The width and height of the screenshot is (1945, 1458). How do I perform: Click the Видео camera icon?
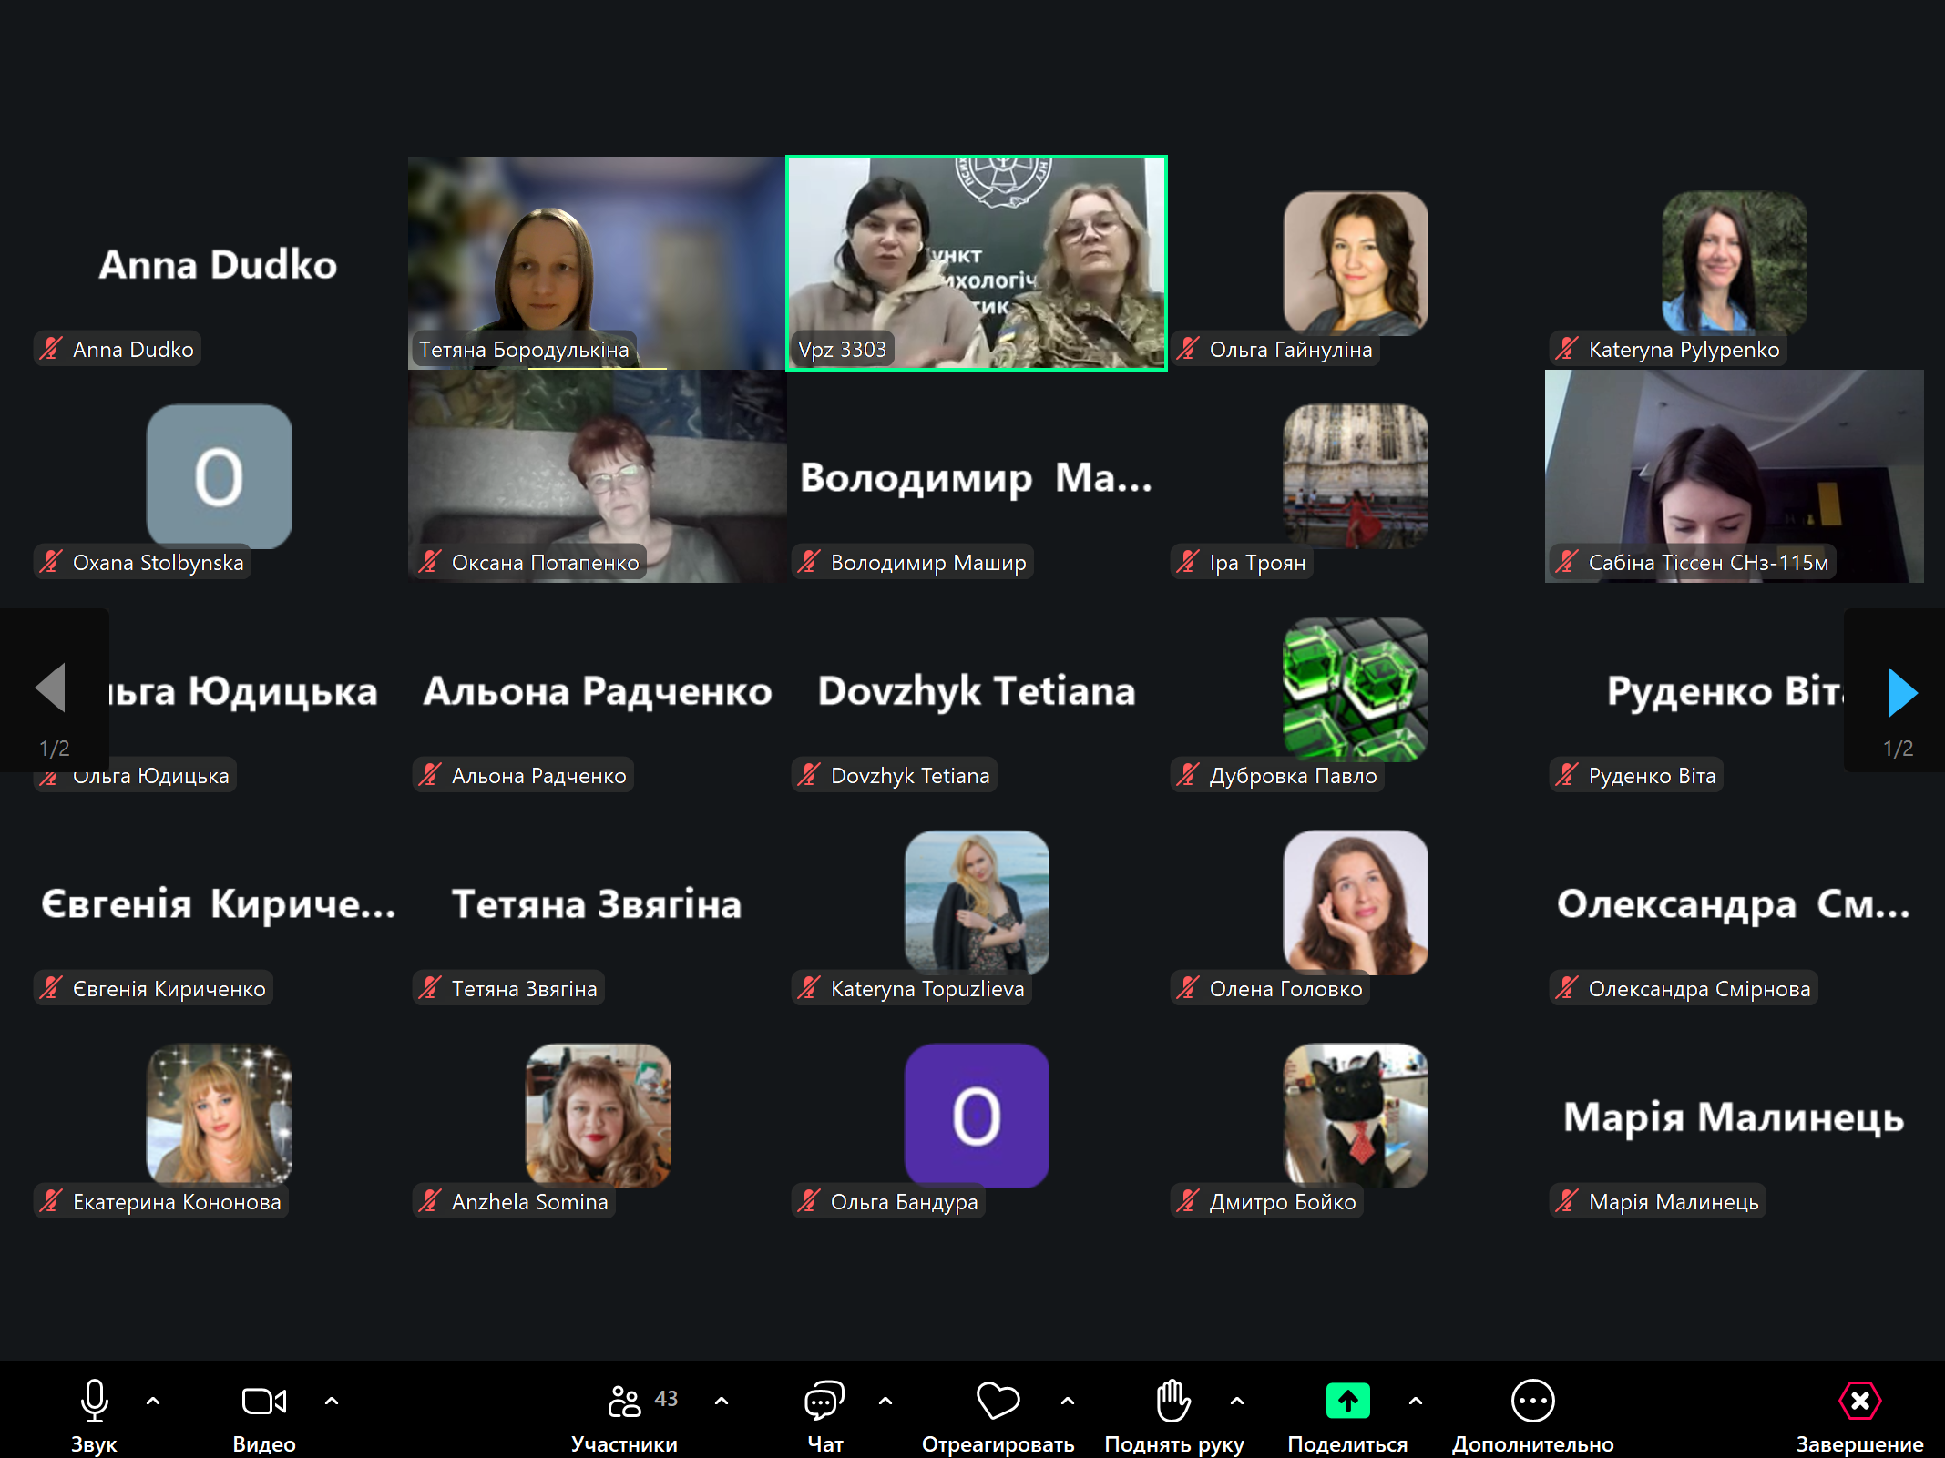[x=263, y=1401]
